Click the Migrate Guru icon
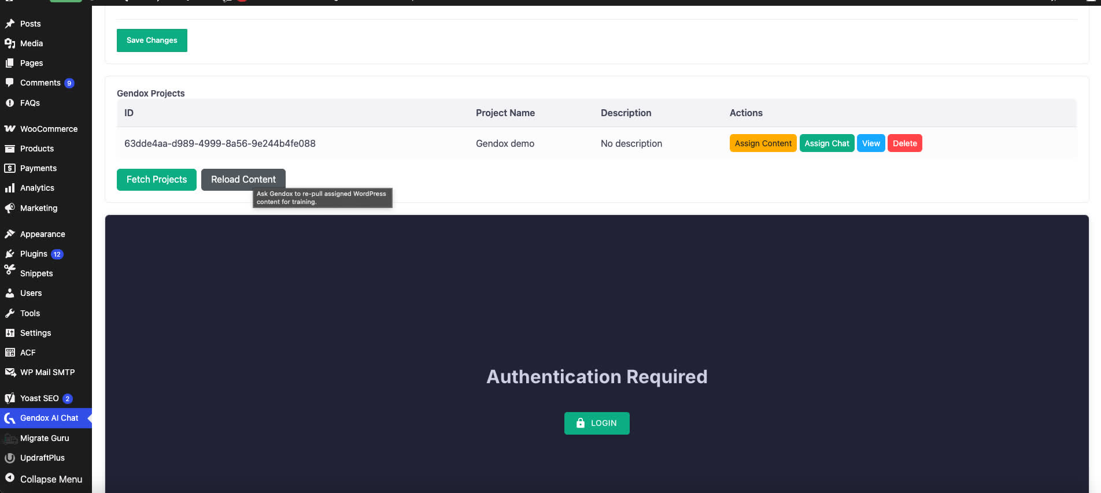Screen dimensions: 1101x493 click(x=10, y=439)
